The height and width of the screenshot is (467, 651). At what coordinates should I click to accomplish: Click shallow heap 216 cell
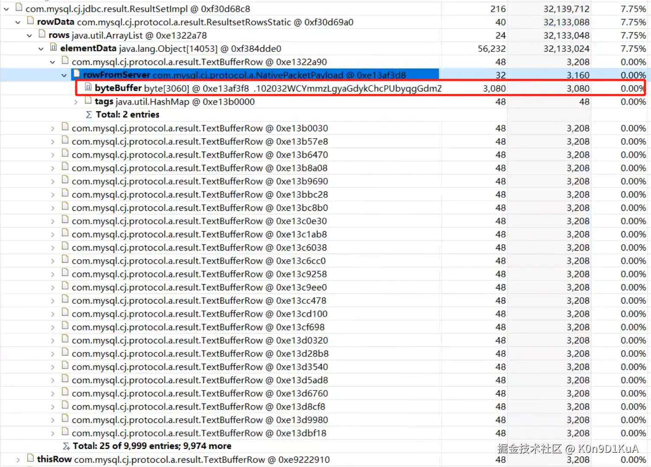pos(498,9)
